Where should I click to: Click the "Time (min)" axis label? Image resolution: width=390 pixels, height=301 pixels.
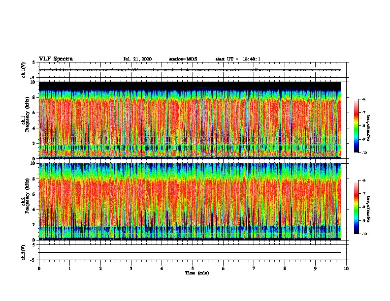tap(197, 273)
